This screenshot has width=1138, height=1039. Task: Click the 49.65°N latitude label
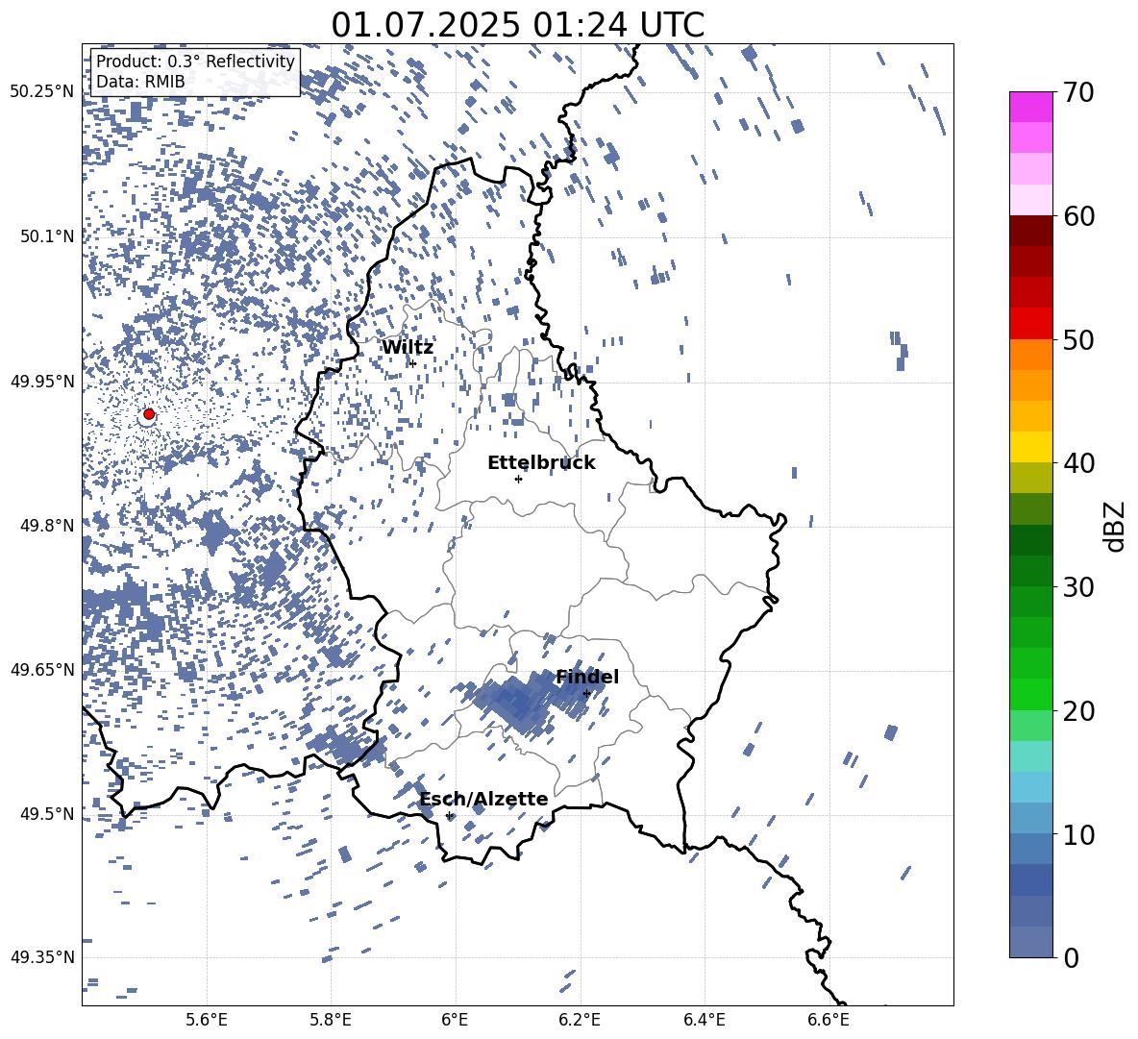(x=42, y=669)
